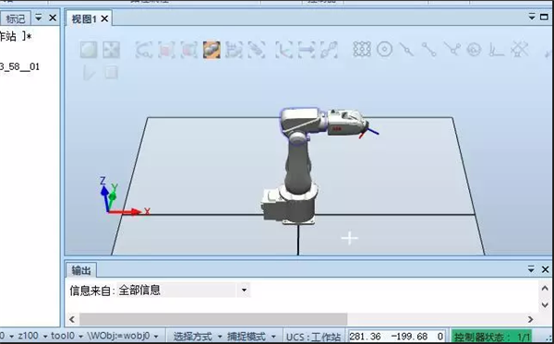Select the Path Selection tool icon
554x344 pixels.
329,50
